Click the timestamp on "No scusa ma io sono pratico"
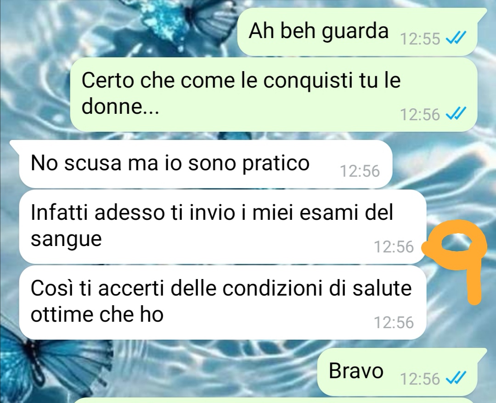 (x=360, y=171)
